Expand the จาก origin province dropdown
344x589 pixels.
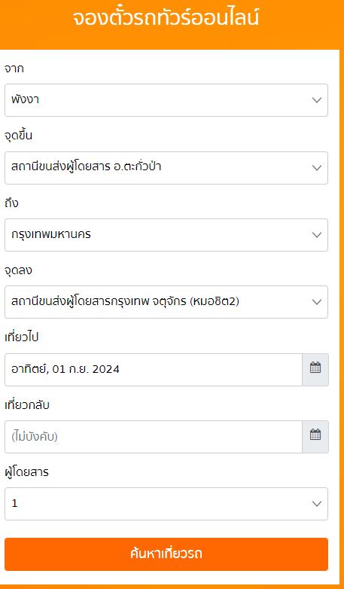pyautogui.click(x=166, y=100)
